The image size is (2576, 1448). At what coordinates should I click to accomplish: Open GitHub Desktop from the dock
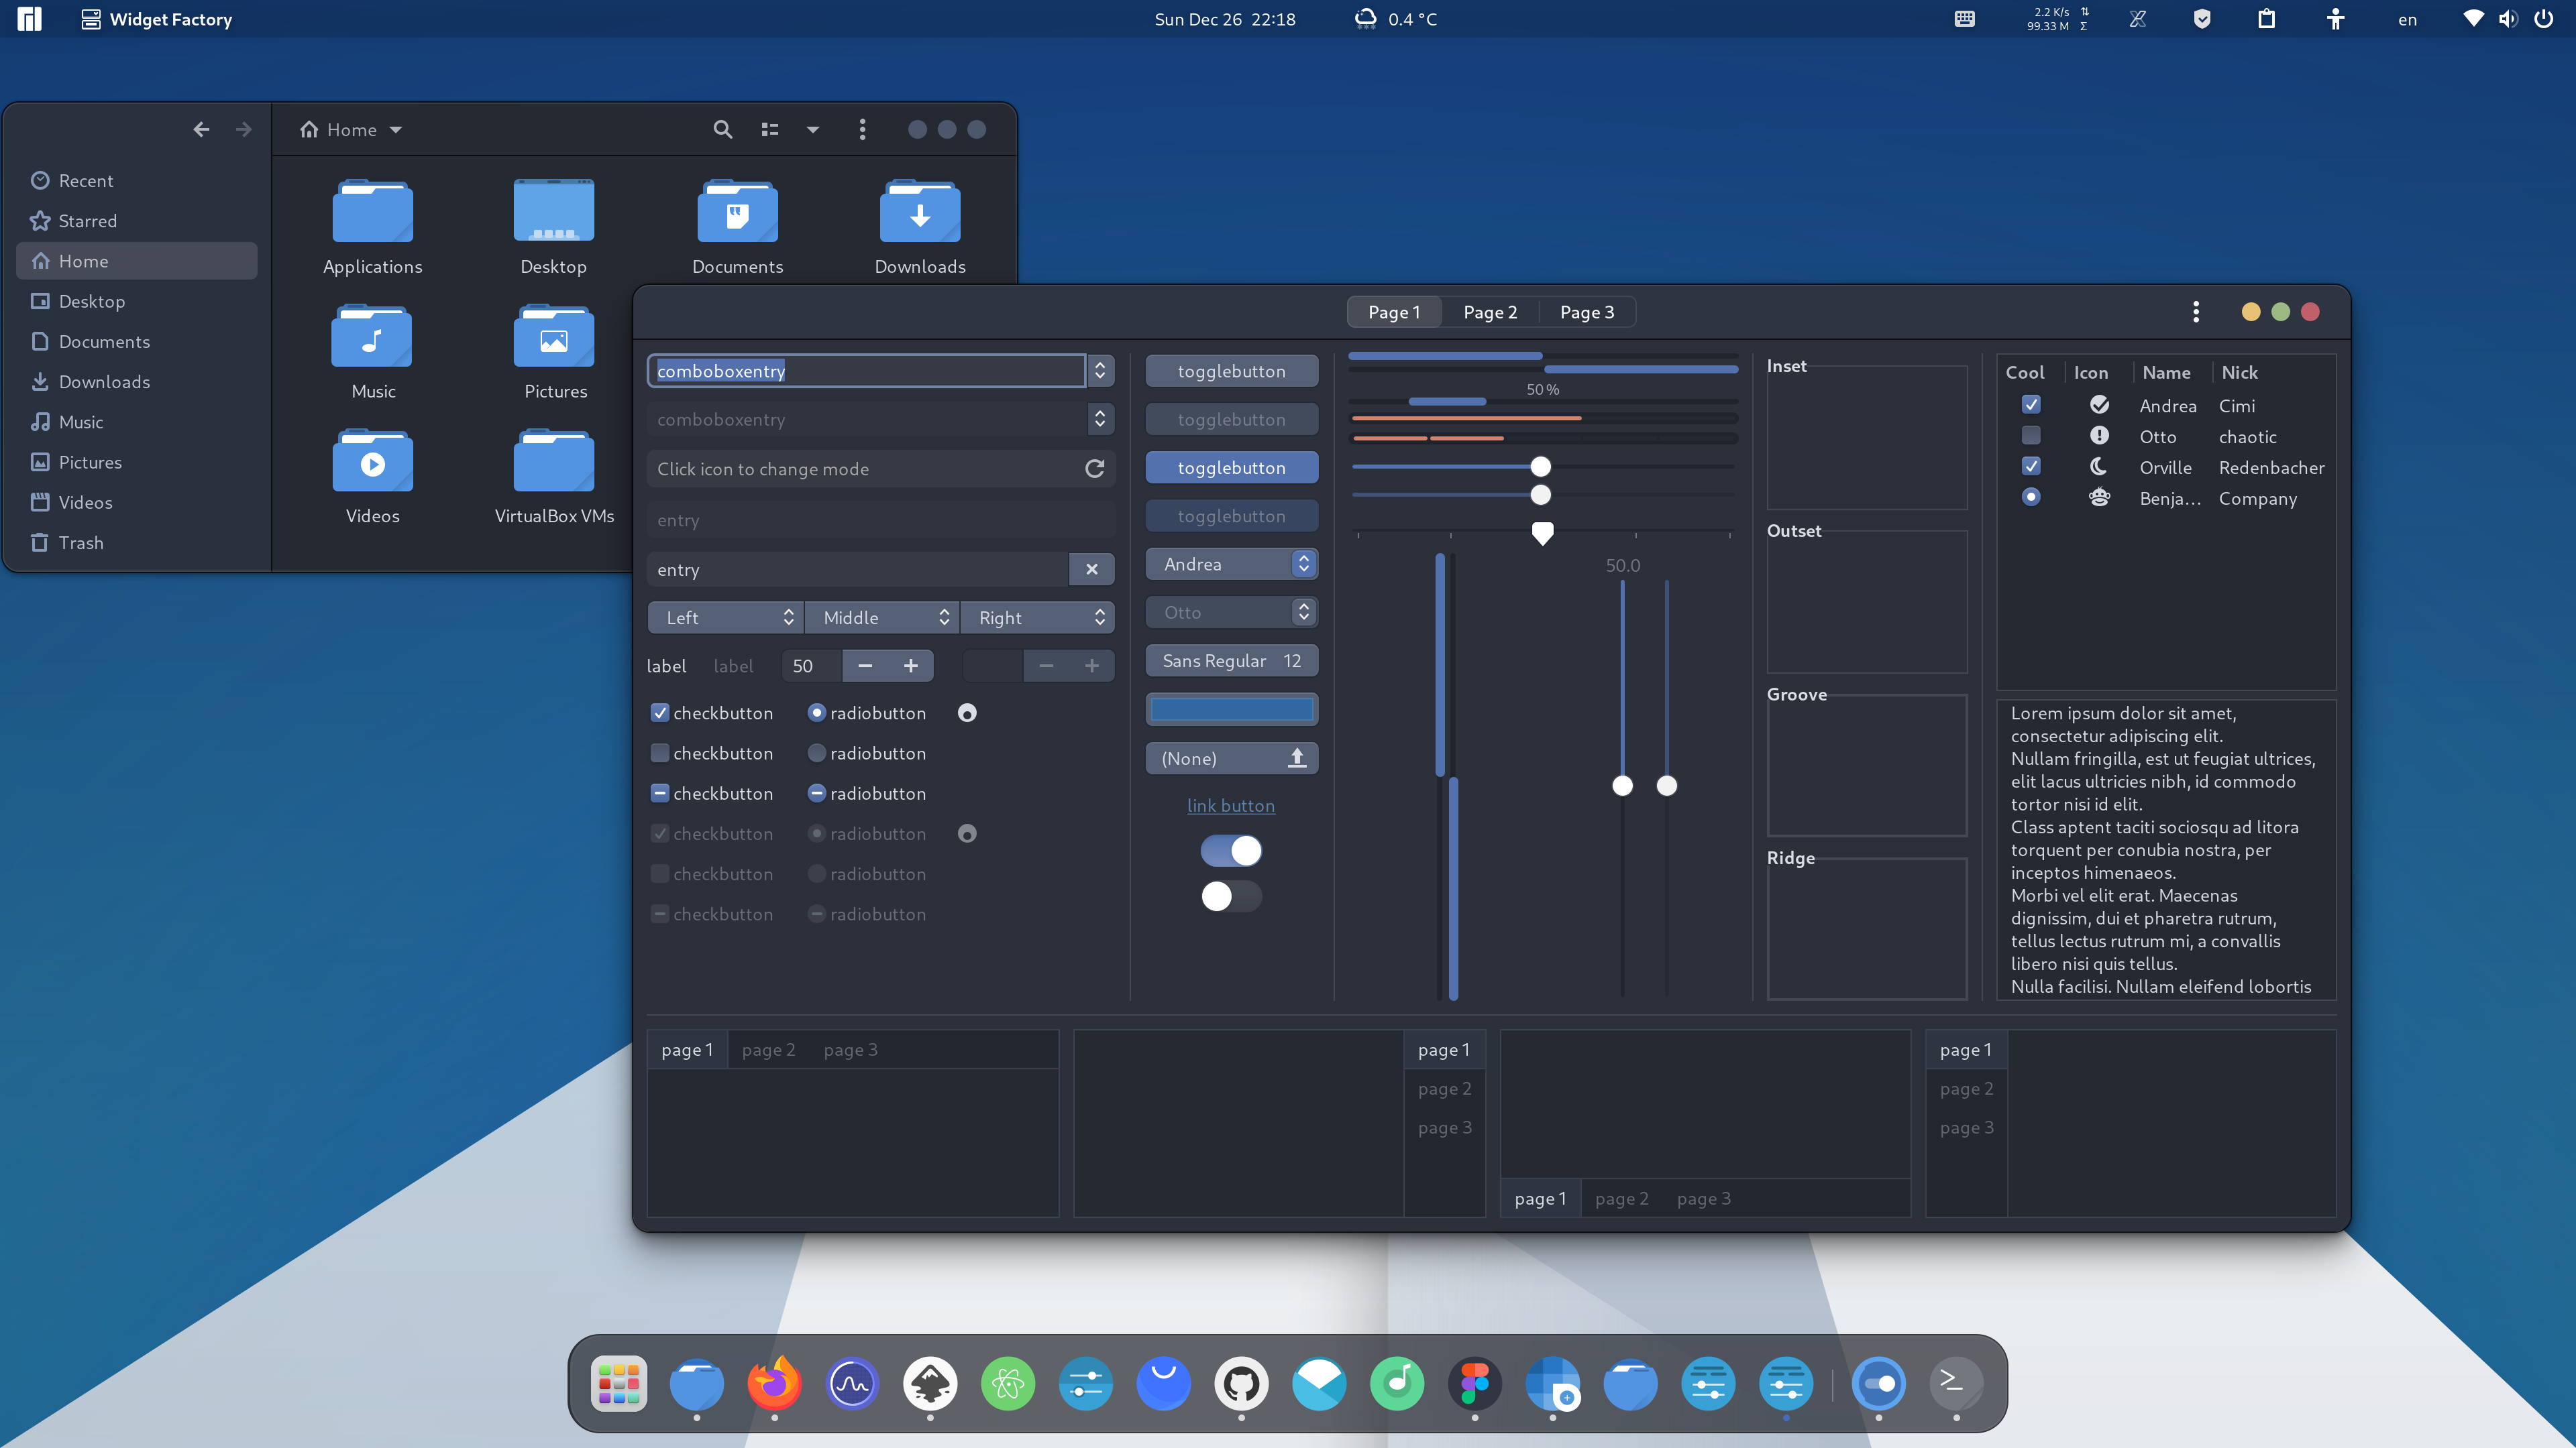pyautogui.click(x=1241, y=1384)
